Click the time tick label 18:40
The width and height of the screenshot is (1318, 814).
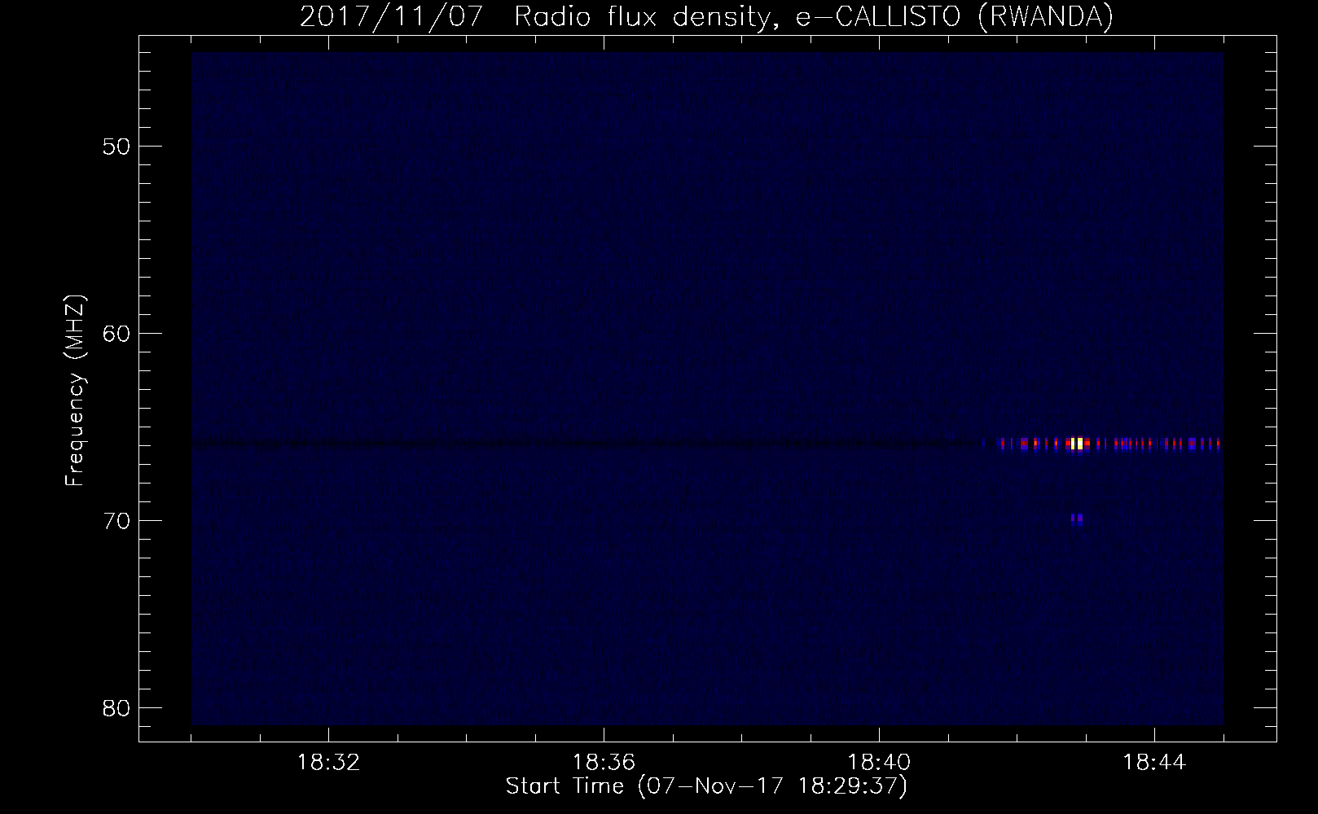[x=879, y=763]
